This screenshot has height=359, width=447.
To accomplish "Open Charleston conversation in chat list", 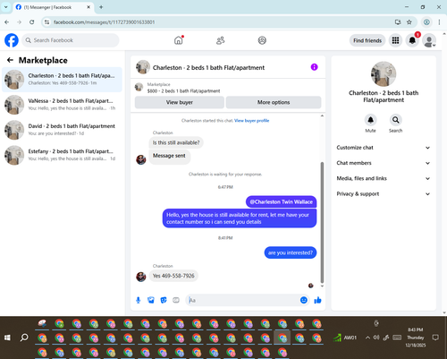I will click(62, 80).
